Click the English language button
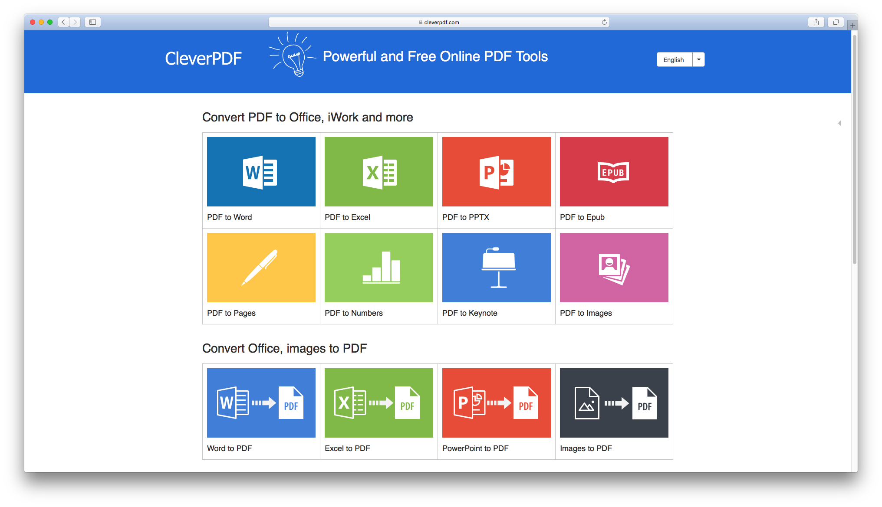Screen dimensions: 882x507 (674, 59)
